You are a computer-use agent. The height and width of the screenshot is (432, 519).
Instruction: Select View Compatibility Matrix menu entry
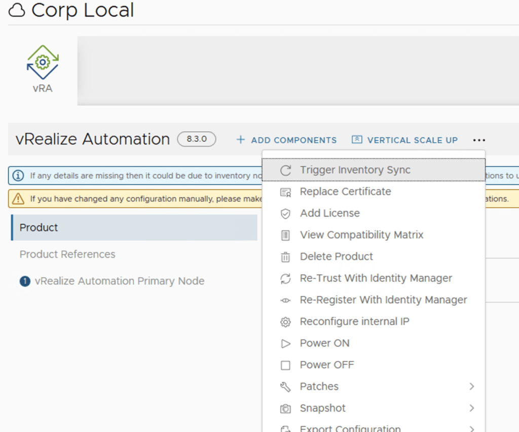coord(361,235)
